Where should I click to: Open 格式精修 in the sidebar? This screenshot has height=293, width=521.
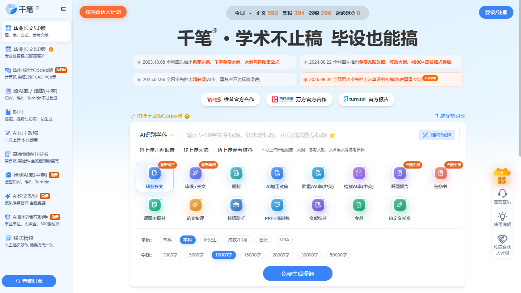(36, 241)
